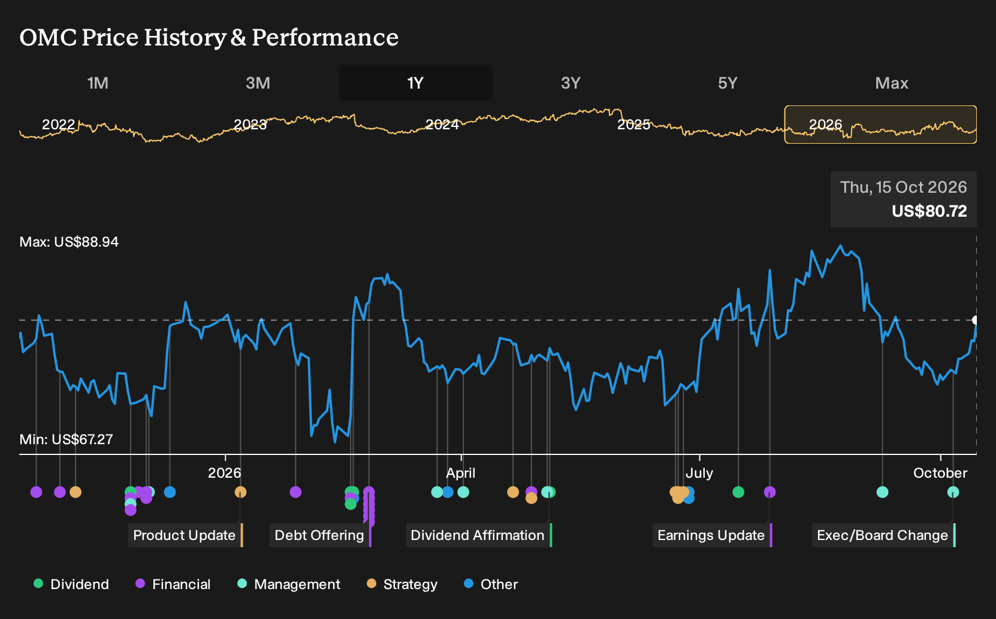The width and height of the screenshot is (996, 619).
Task: Open the Dividend Affirmation event label
Action: [478, 535]
